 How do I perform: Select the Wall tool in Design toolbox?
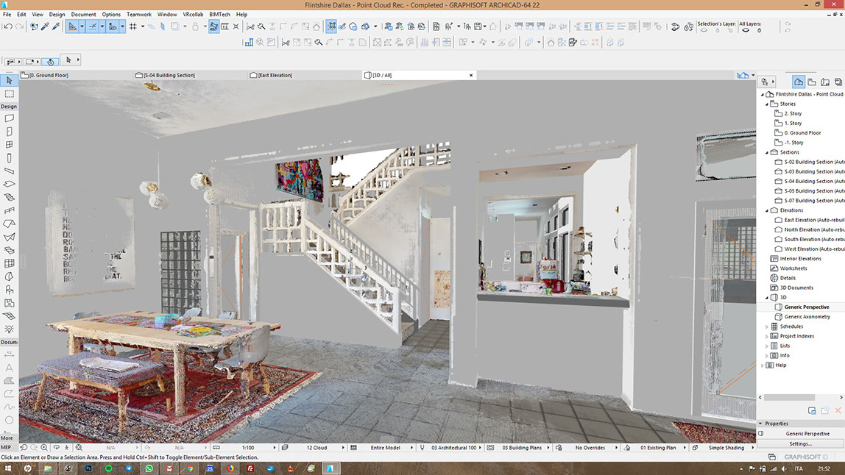10,118
